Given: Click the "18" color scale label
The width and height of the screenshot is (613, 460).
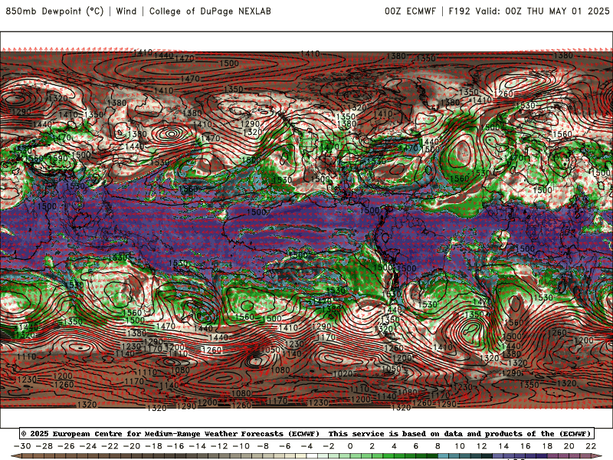Looking at the screenshot, I should (x=547, y=446).
